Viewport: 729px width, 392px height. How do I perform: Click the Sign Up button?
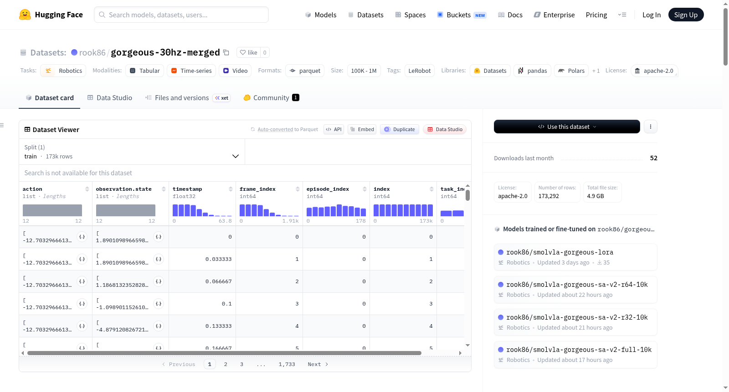(x=686, y=15)
